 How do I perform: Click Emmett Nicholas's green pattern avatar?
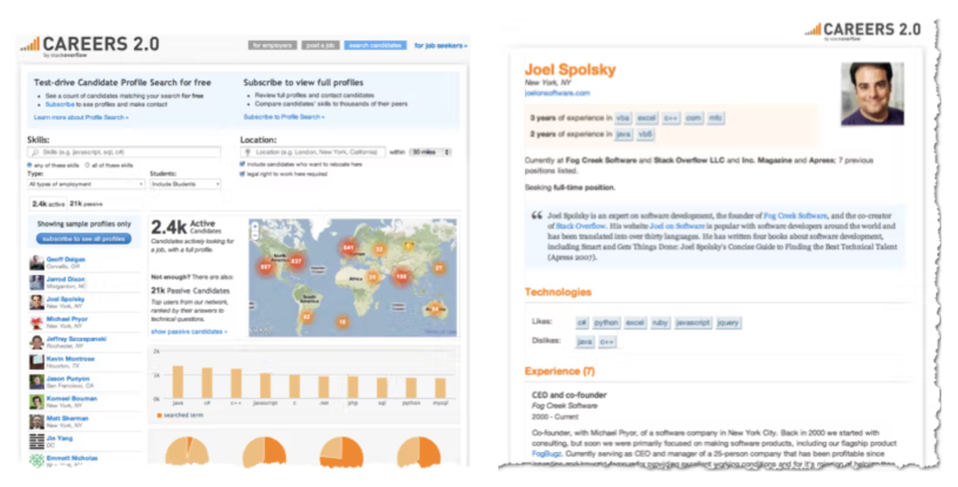coord(36,461)
